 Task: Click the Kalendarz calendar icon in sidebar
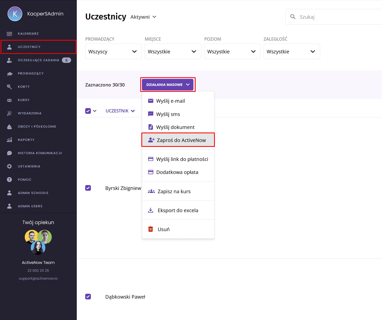tap(9, 34)
